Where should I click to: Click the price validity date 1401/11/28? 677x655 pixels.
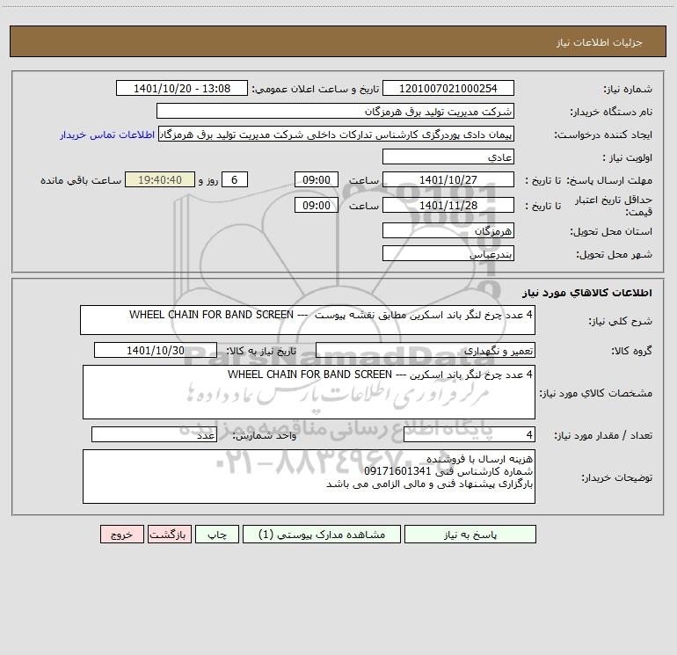click(x=448, y=205)
